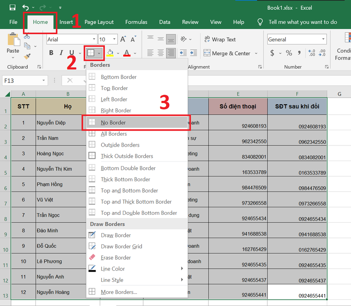Click the Decrease Decimal icon
This screenshot has width=351, height=306.
(322, 53)
